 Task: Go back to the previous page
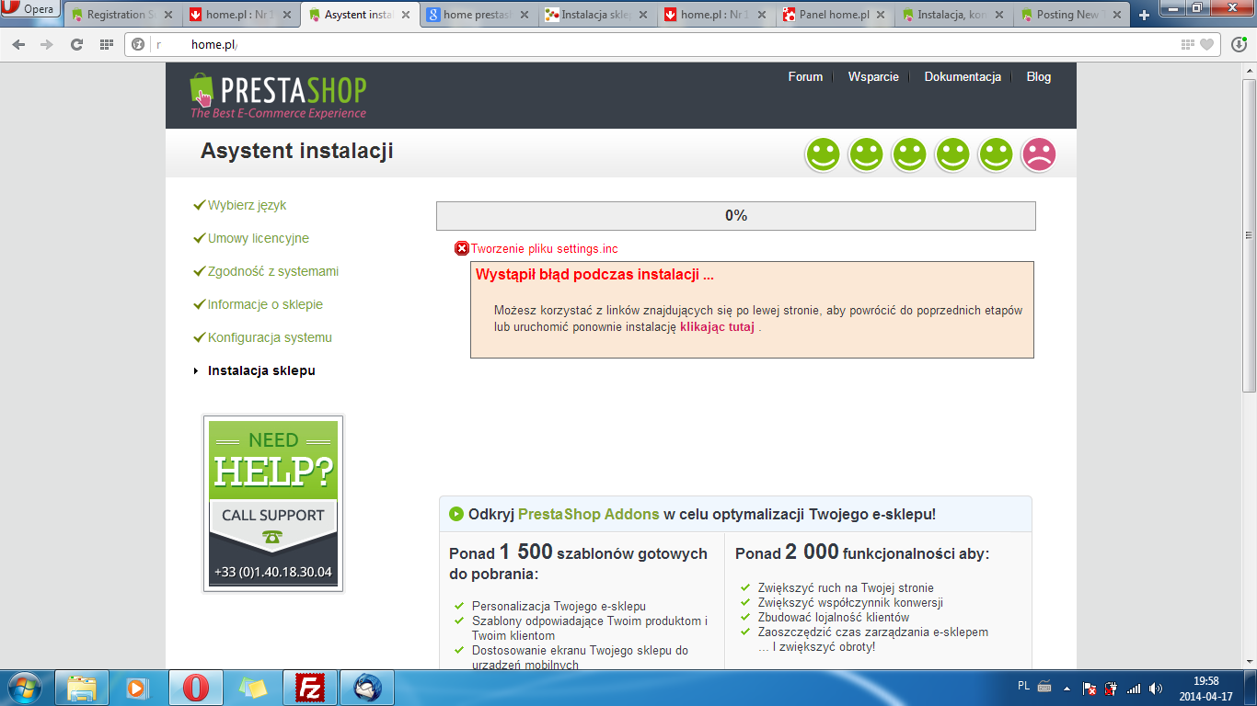pyautogui.click(x=19, y=44)
